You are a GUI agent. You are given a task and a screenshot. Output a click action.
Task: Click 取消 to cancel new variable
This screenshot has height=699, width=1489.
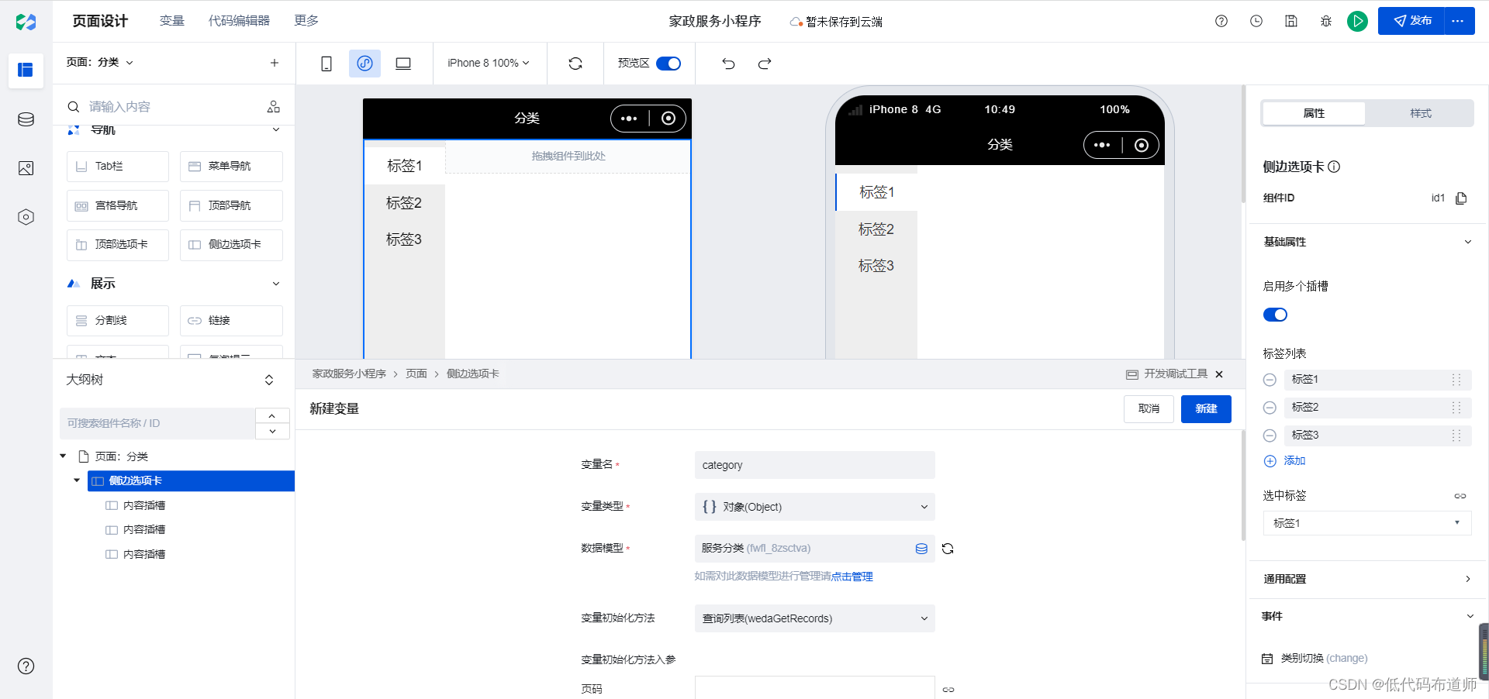click(1149, 409)
